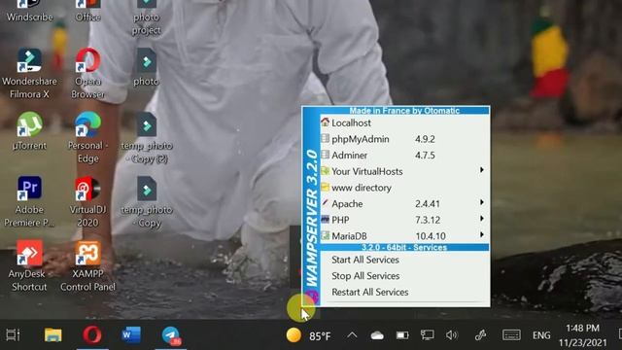
Task: Select the photo project desktop file
Action: pos(147,17)
